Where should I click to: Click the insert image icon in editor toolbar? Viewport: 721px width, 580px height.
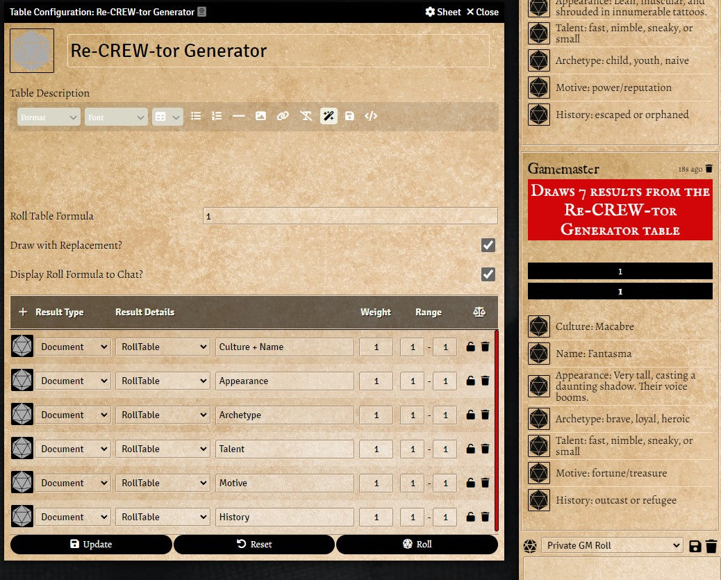pyautogui.click(x=260, y=117)
